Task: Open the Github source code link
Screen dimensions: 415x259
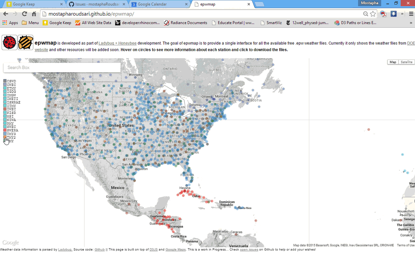Action: pos(100,249)
